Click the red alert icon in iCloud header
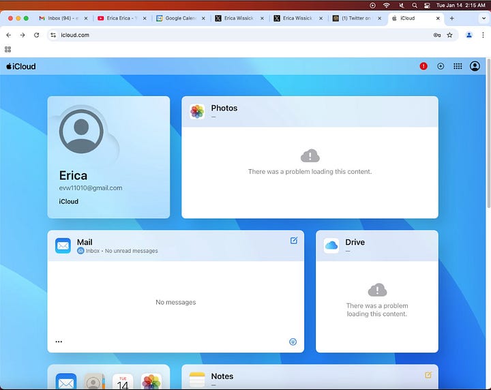This screenshot has height=390, width=491. click(423, 66)
